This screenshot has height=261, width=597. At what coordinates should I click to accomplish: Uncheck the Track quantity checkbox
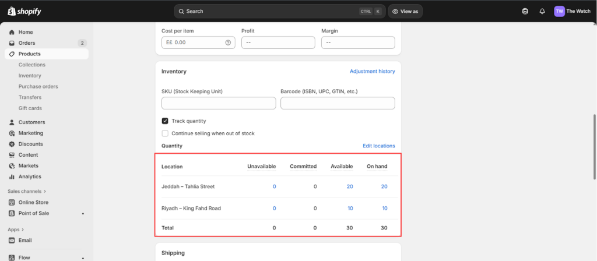(x=165, y=121)
